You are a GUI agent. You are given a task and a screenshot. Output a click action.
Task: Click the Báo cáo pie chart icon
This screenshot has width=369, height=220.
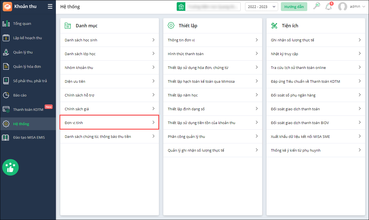tap(6, 95)
